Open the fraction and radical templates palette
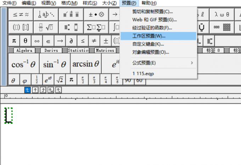Image resolution: width=241 pixels, height=165 pixels. point(46,28)
